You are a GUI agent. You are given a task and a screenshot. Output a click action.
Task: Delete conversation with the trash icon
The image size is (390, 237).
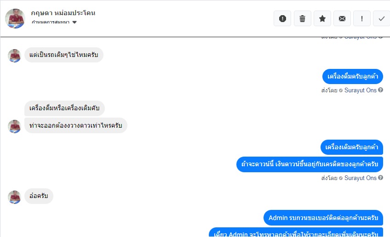pos(302,18)
